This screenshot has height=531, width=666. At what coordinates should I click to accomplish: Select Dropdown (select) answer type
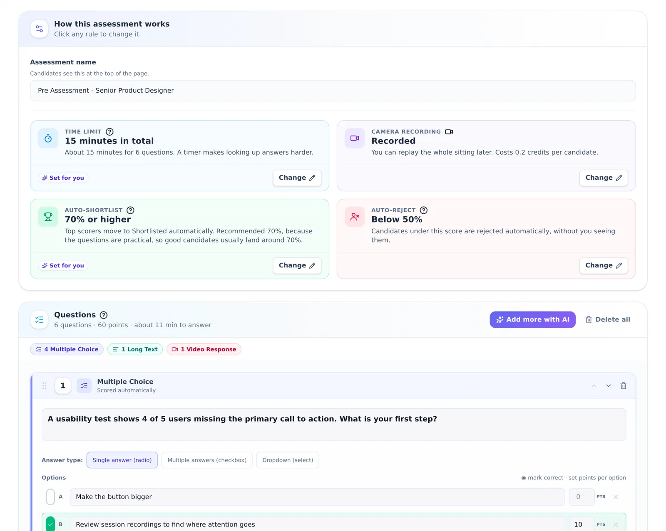288,460
